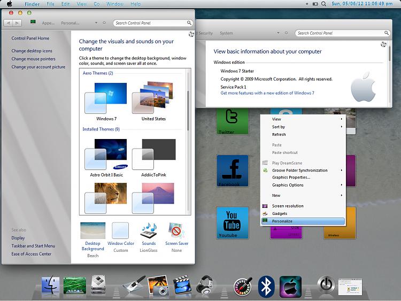Choose Refresh in context menu
Screen dimensions: 401x301
pyautogui.click(x=304, y=134)
